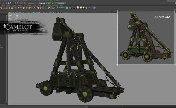
Task: Toggle the highlighted blue viewport shading button
Action: point(33,12)
